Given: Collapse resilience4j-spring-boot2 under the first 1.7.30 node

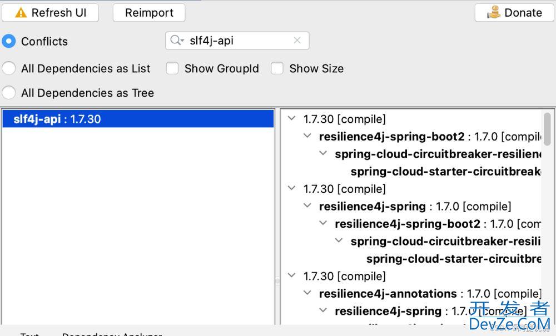Looking at the screenshot, I should point(307,136).
